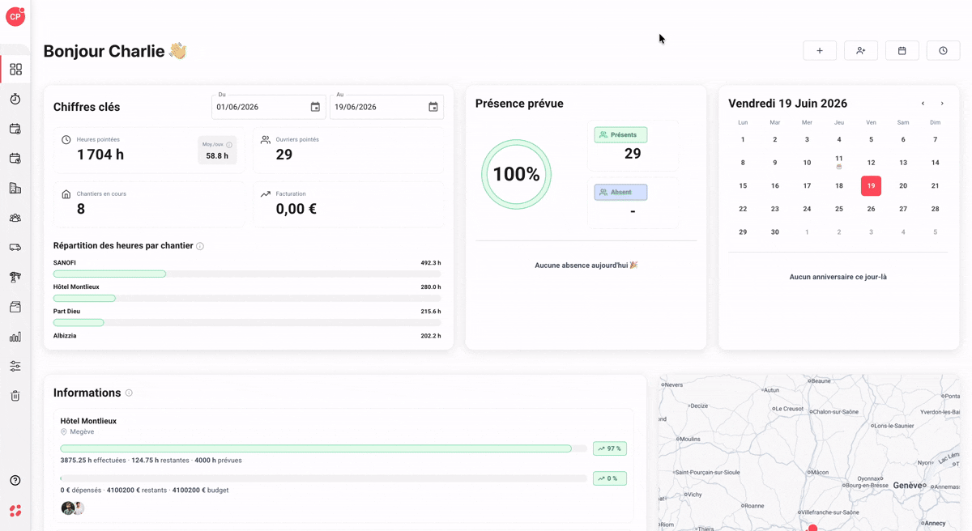The width and height of the screenshot is (972, 531).
Task: Click the 100% presence circle gauge
Action: coord(516,174)
